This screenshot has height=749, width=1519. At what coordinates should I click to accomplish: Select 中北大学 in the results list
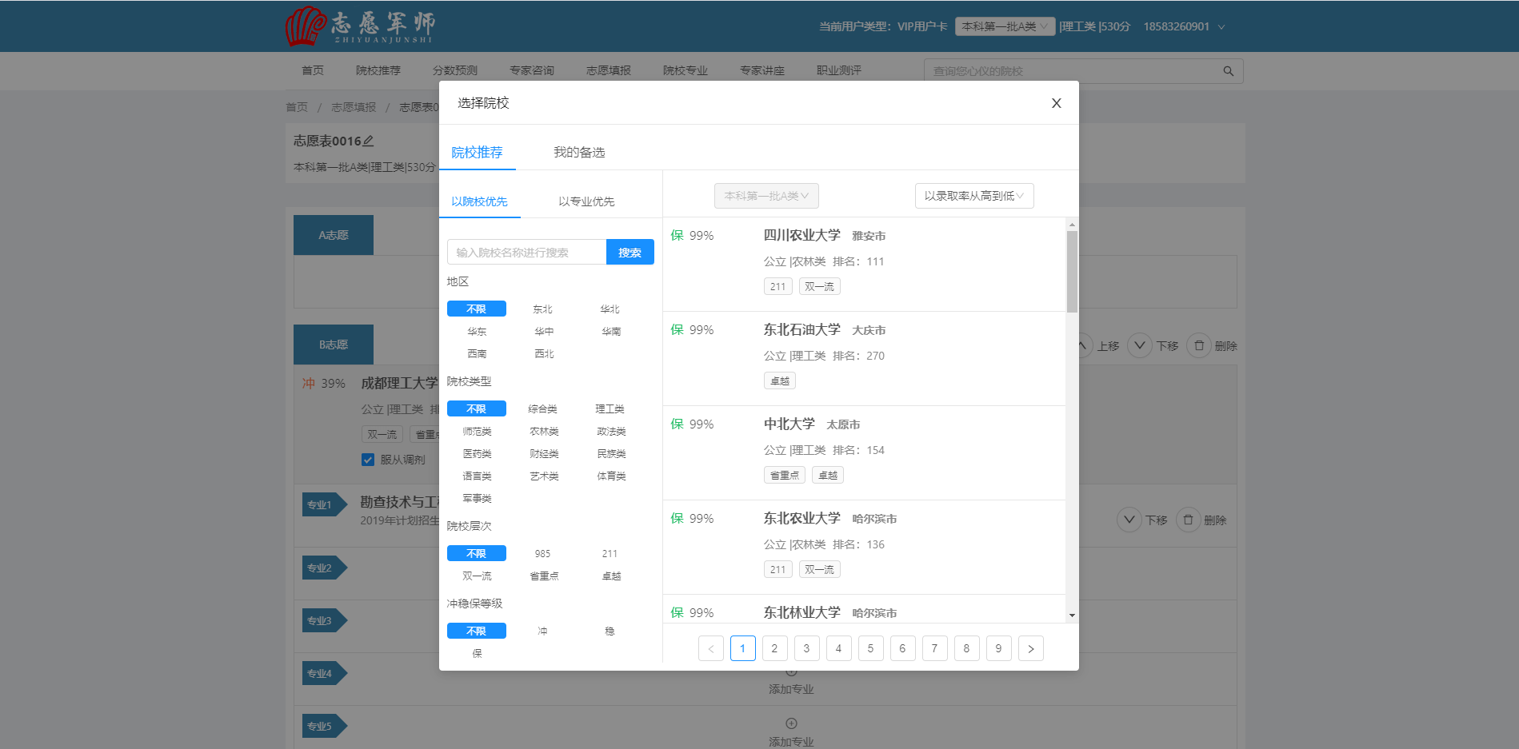pyautogui.click(x=789, y=424)
